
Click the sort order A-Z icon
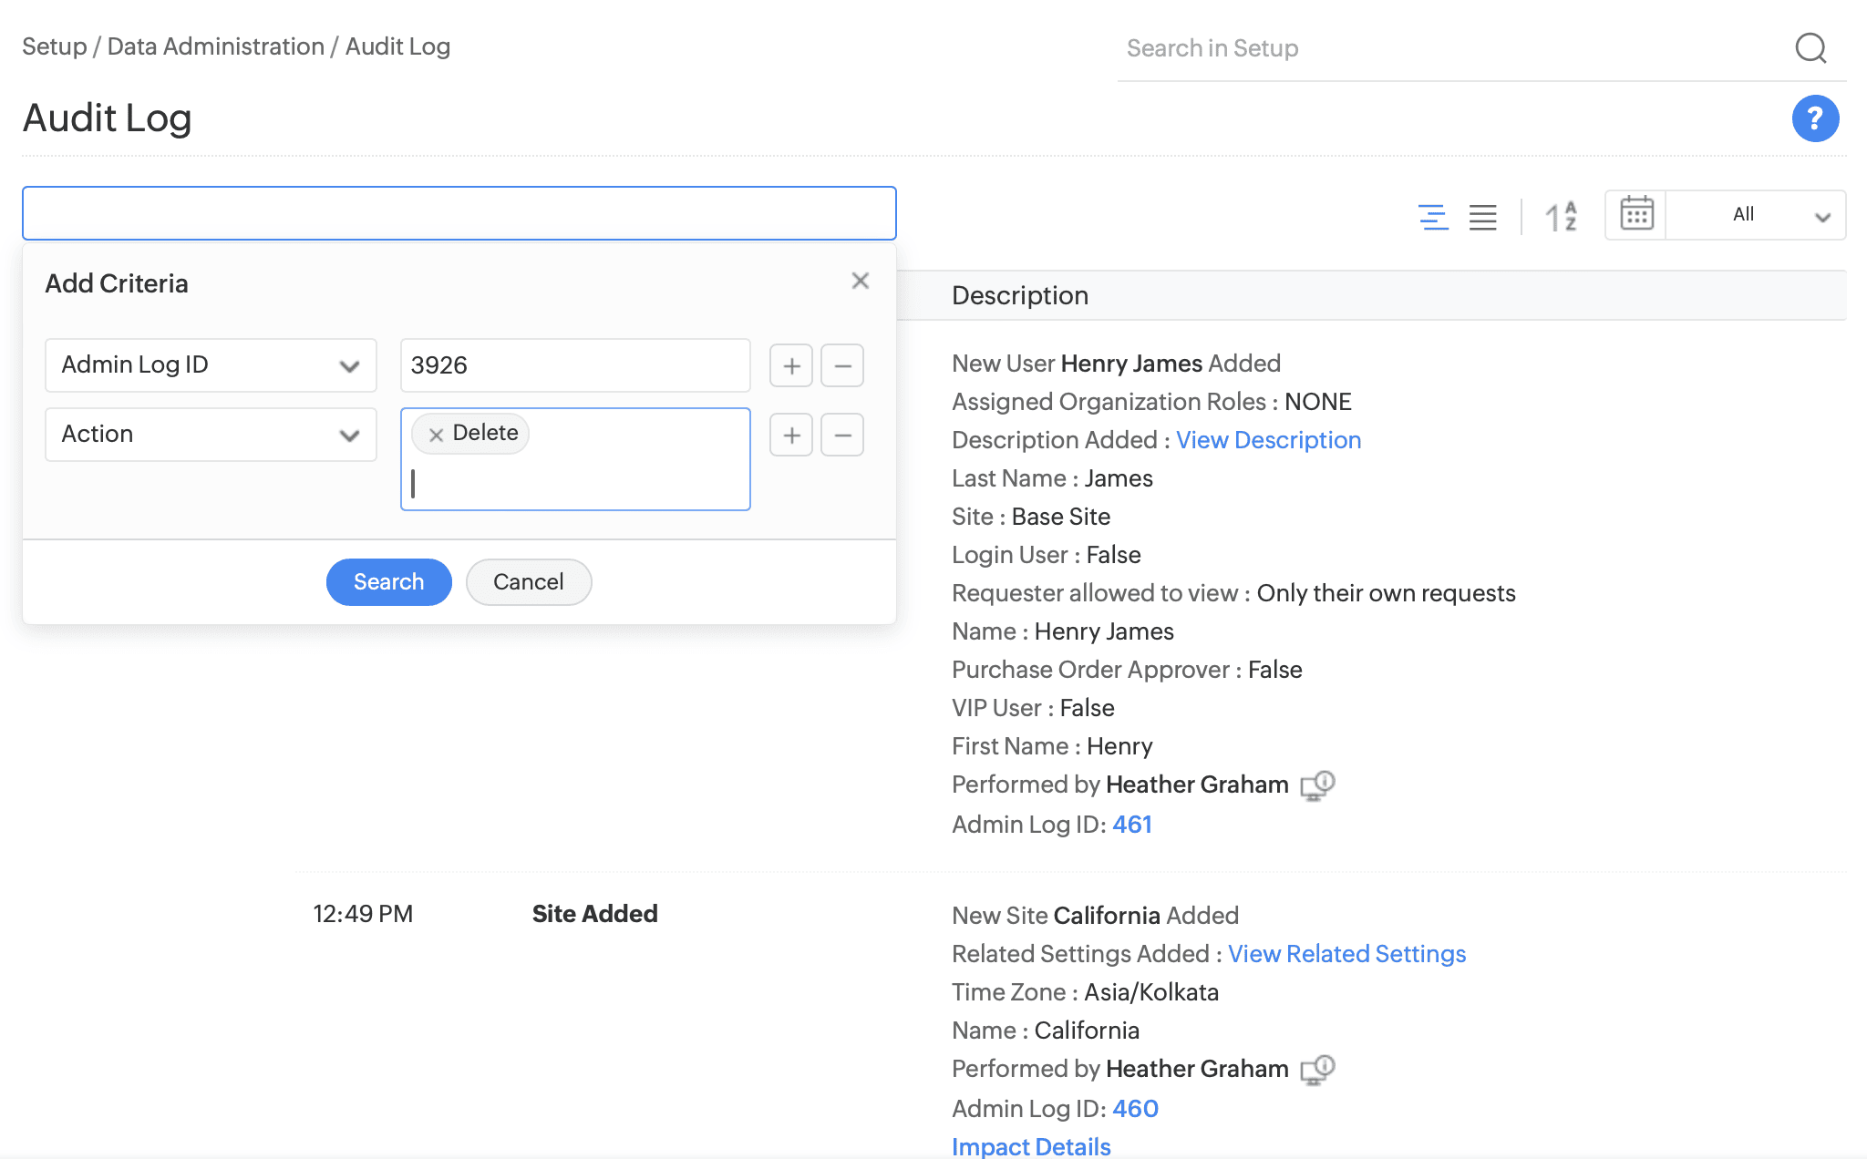(1561, 216)
